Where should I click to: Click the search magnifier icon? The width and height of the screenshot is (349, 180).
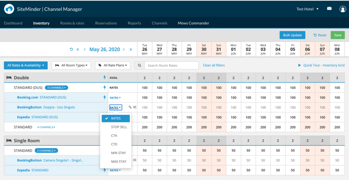pyautogui.click(x=139, y=65)
